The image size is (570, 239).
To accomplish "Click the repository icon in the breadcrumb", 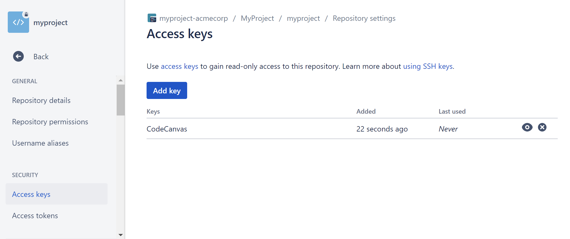I will click(x=152, y=18).
